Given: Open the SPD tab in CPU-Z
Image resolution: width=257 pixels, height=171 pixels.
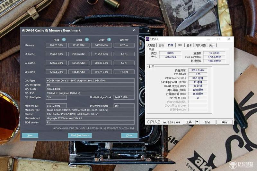Looking at the screenshot, I should 180,45.
